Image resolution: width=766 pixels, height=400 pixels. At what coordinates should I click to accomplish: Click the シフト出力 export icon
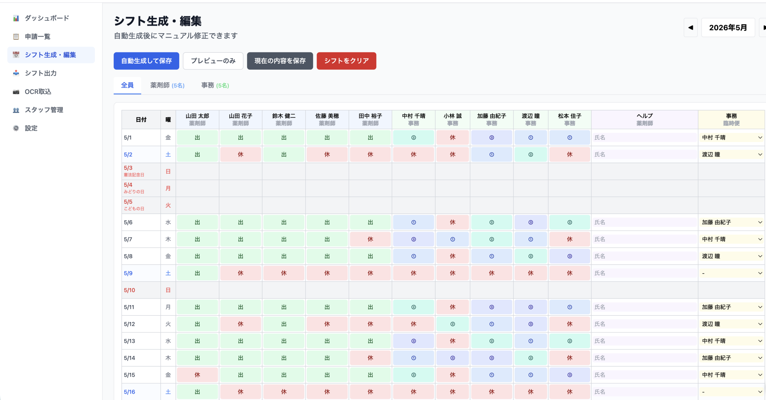point(16,73)
